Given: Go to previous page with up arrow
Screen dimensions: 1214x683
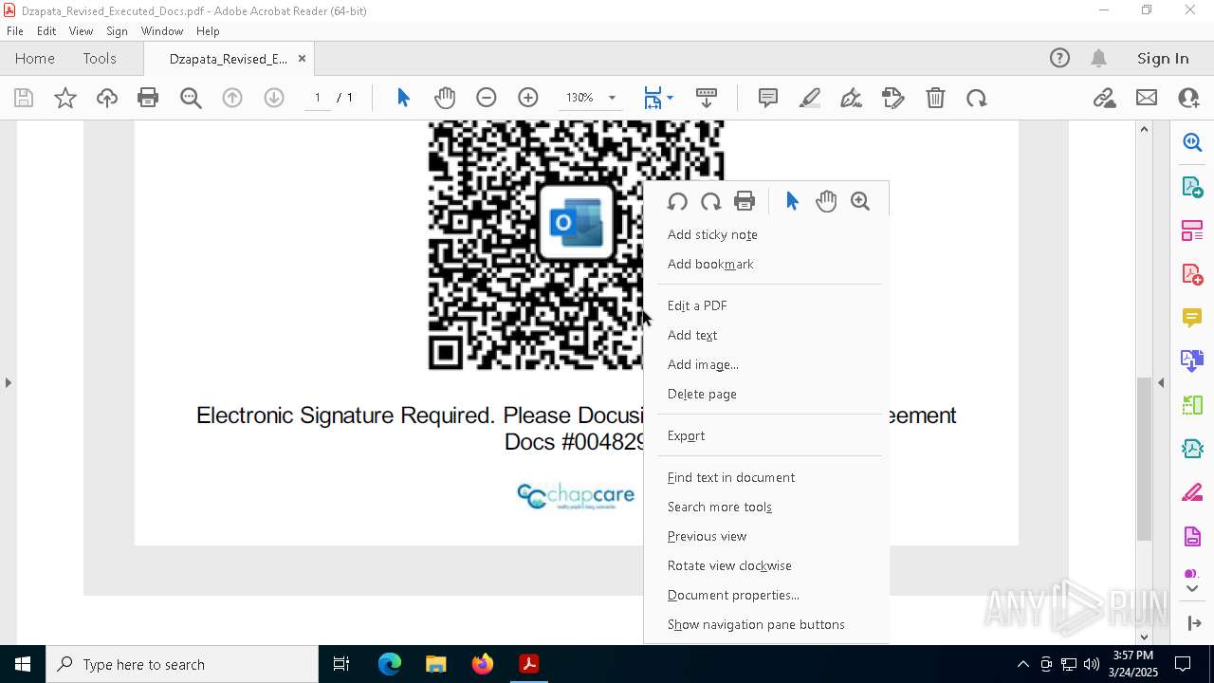Looking at the screenshot, I should click(x=232, y=98).
